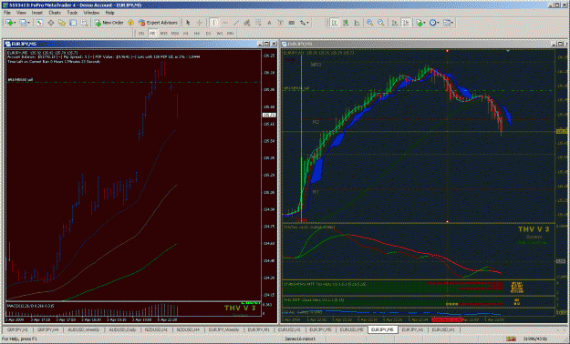Switch to the EURJPY,H1 chart tab

(x=413, y=329)
